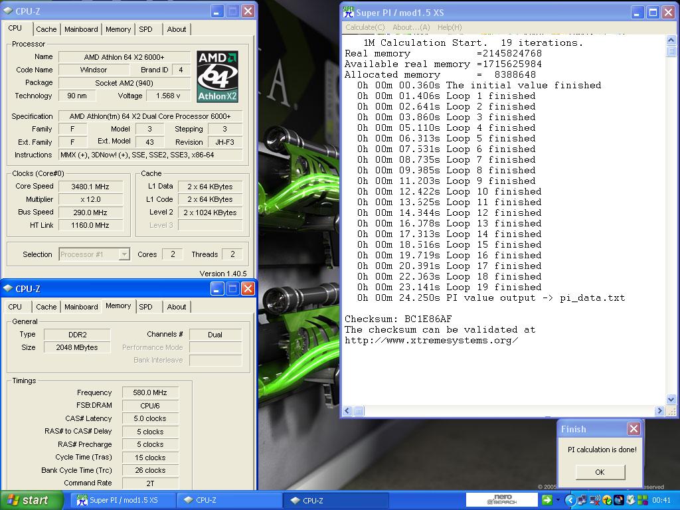The image size is (680, 510).
Task: Switch to Memory tab in upper CPU-Z
Action: coord(118,29)
